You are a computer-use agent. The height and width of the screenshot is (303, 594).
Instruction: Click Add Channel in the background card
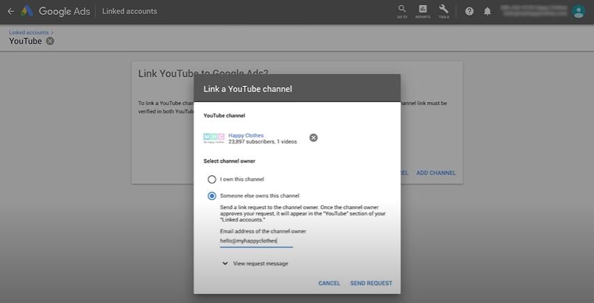pos(436,173)
